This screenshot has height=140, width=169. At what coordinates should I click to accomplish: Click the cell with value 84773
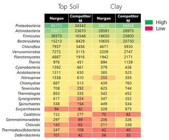[56, 26]
